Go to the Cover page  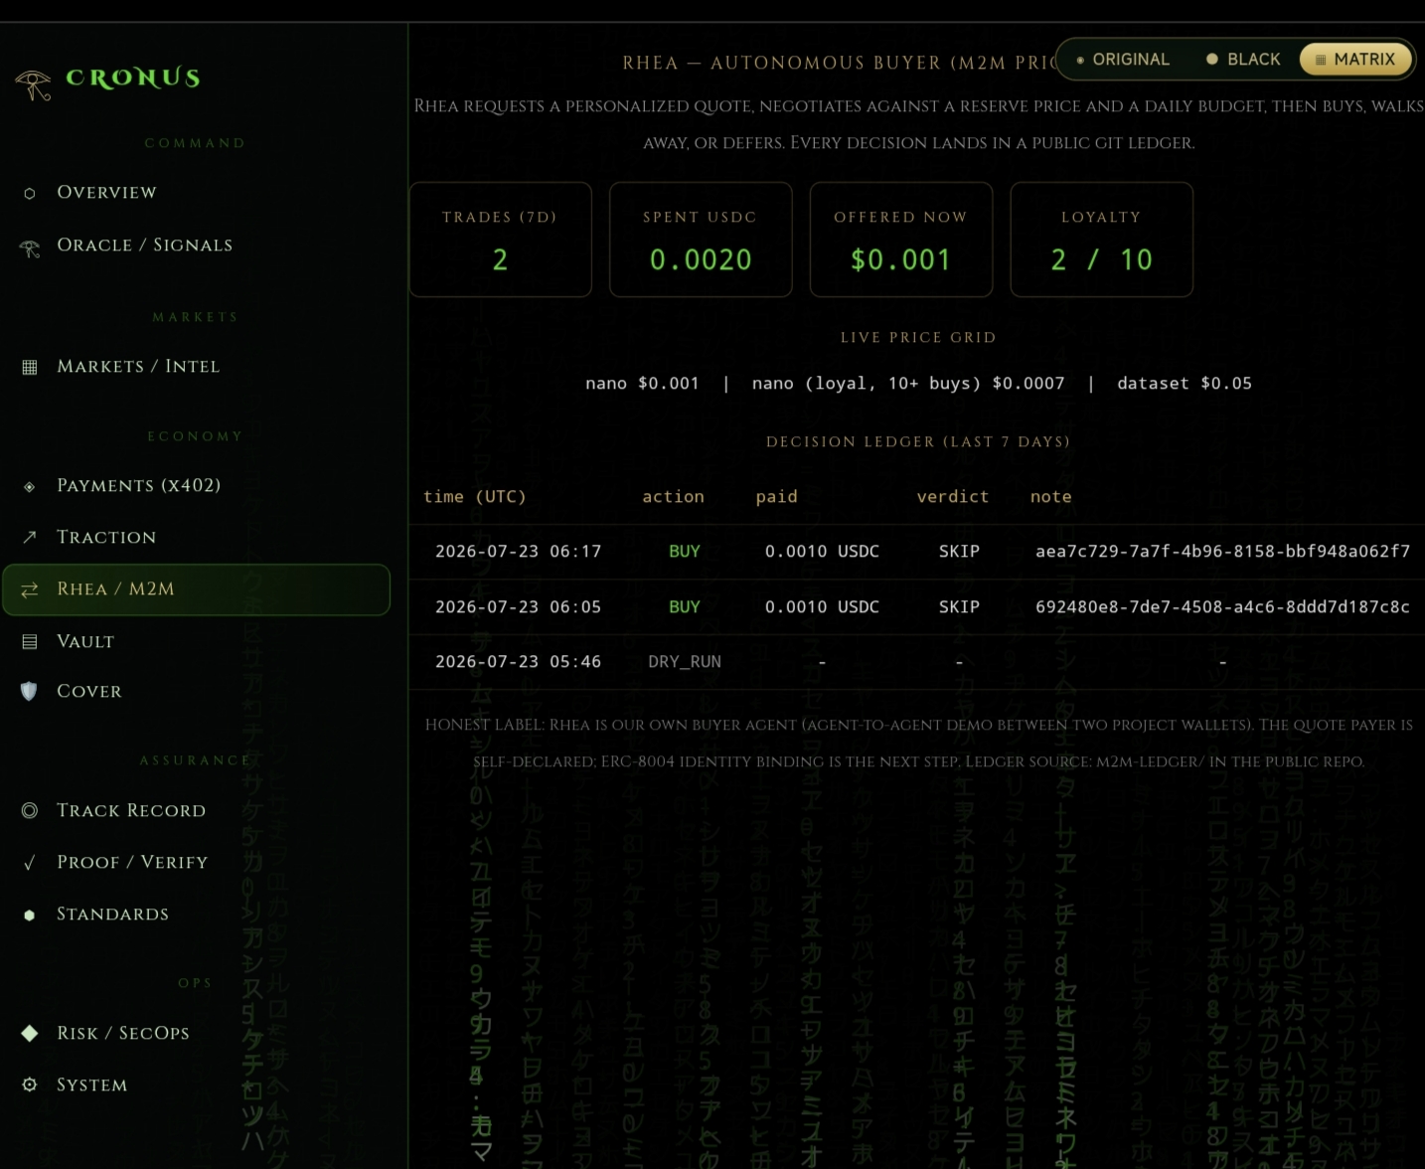[x=196, y=692]
